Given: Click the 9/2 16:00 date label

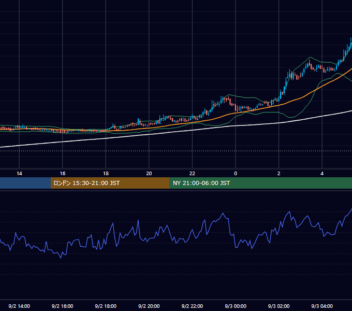Looking at the screenshot, I should [x=63, y=306].
